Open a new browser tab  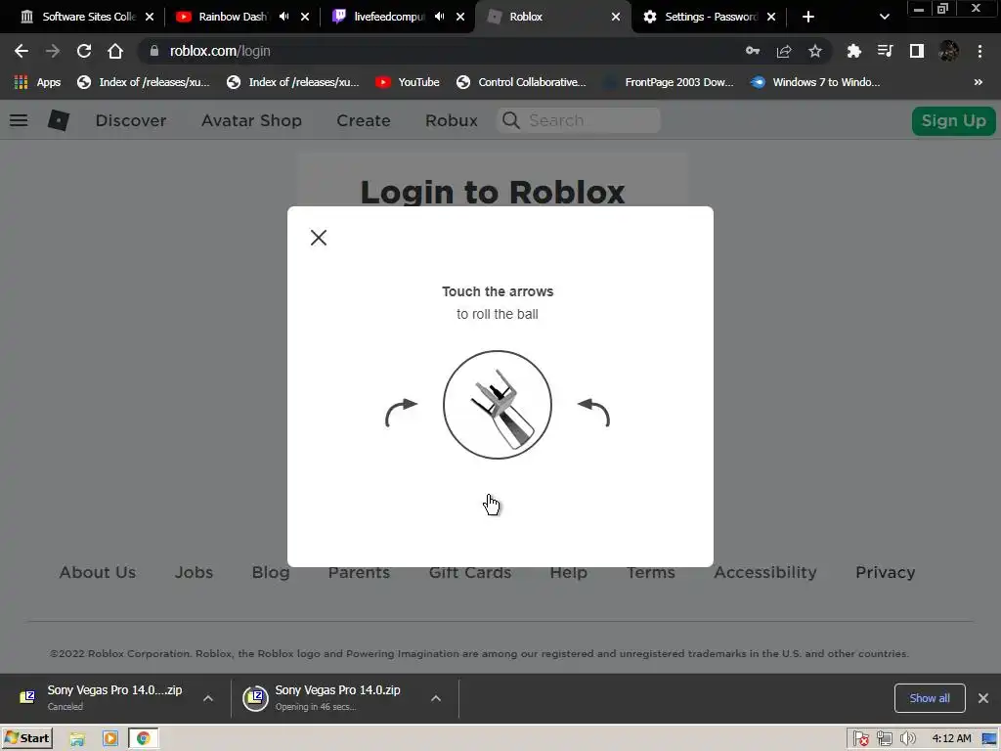(808, 17)
